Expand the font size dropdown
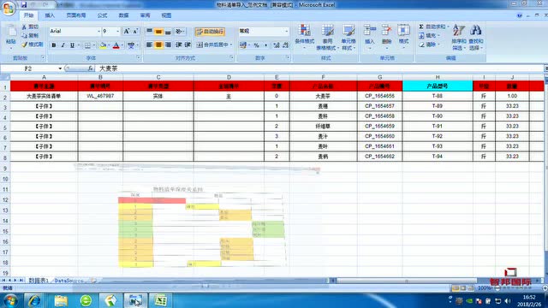 coord(118,32)
